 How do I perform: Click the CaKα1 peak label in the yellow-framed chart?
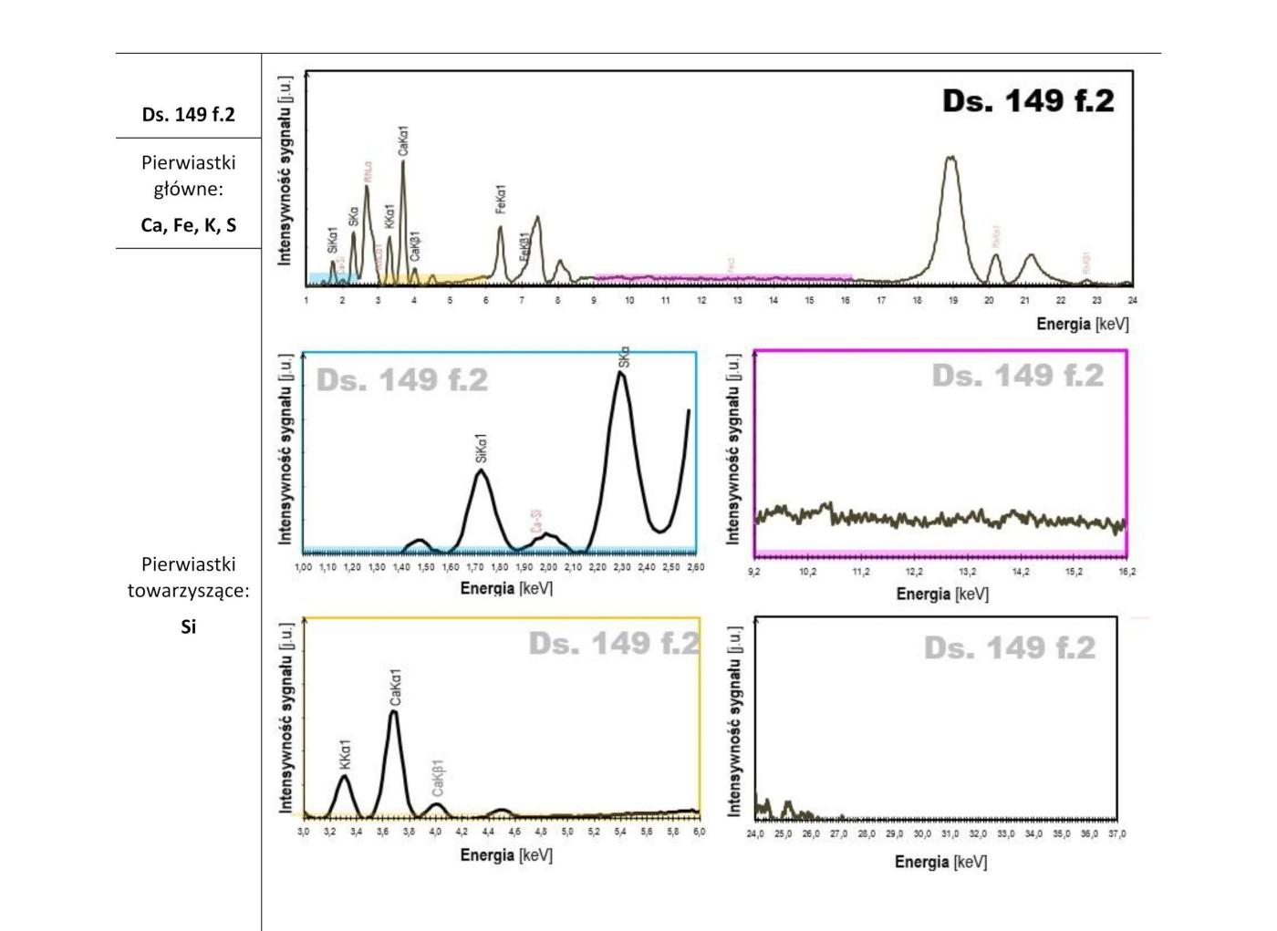point(395,688)
